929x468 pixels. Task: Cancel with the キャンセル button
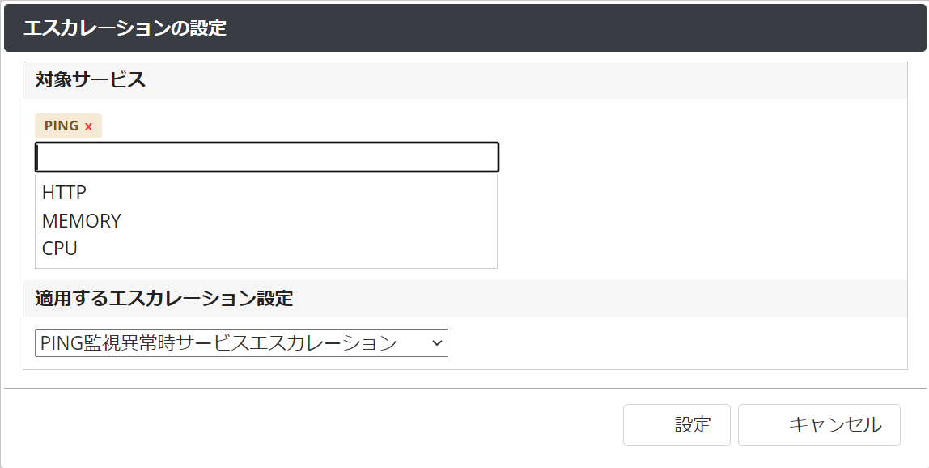coord(819,425)
